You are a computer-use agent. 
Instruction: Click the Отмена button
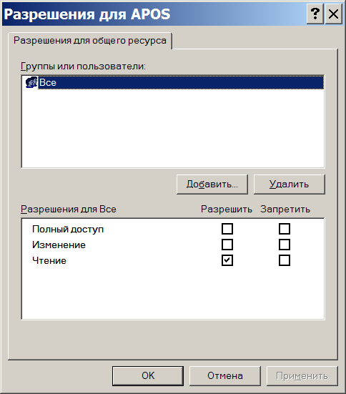point(225,375)
